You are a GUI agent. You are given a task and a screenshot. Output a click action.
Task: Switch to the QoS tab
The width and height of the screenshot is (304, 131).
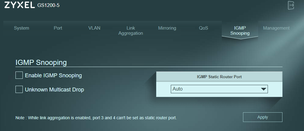[x=203, y=28]
